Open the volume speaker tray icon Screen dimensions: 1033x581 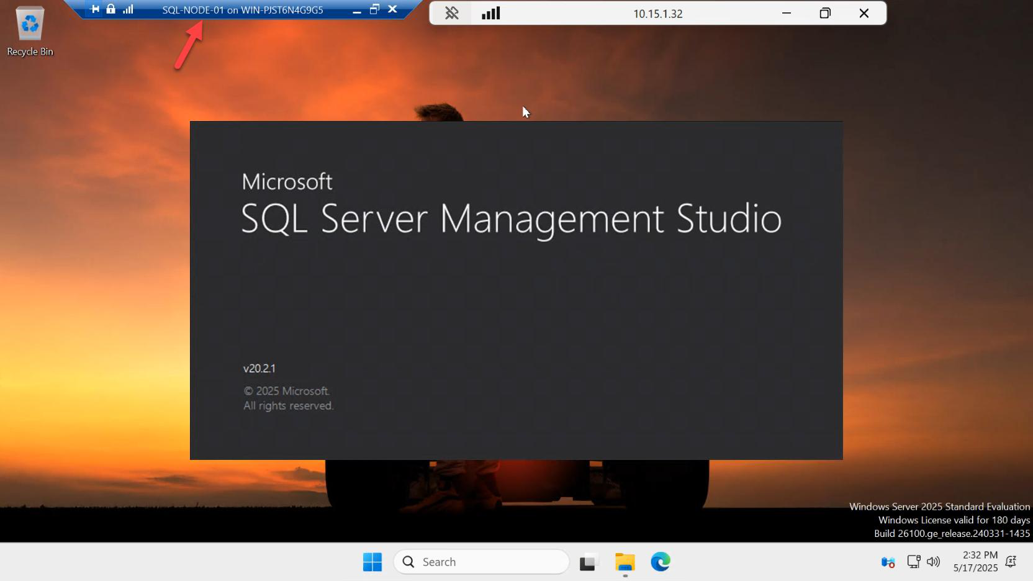point(933,562)
